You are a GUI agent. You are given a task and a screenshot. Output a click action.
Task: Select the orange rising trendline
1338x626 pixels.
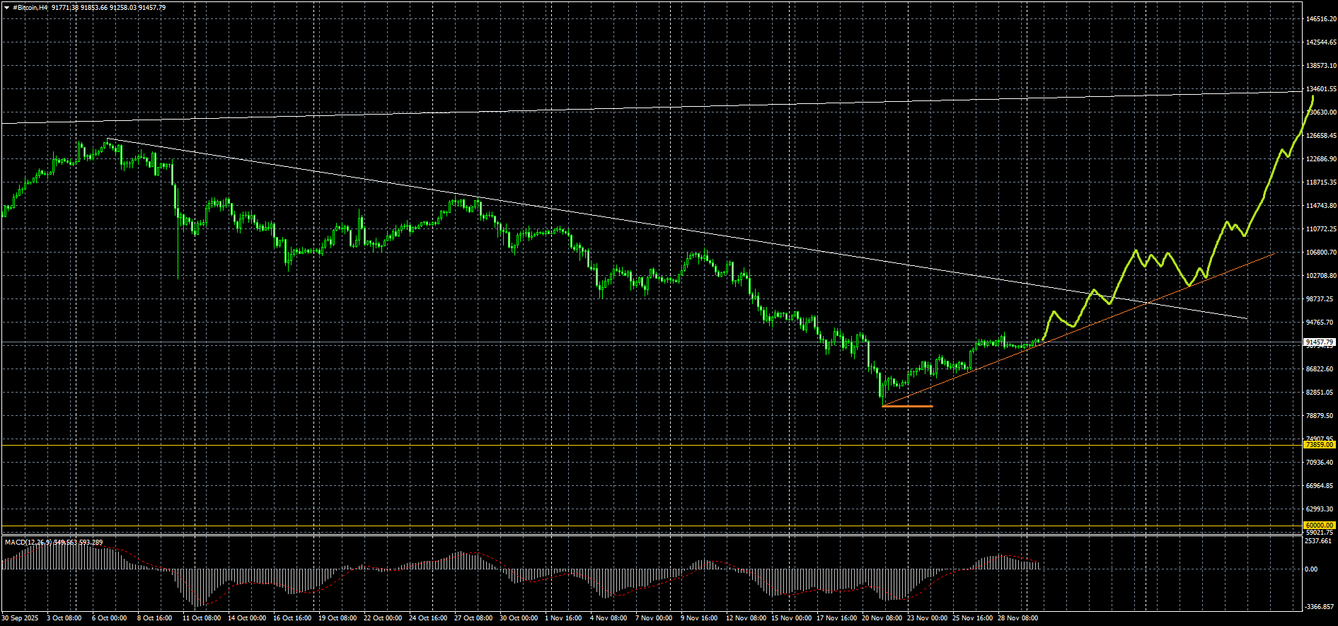[1078, 330]
